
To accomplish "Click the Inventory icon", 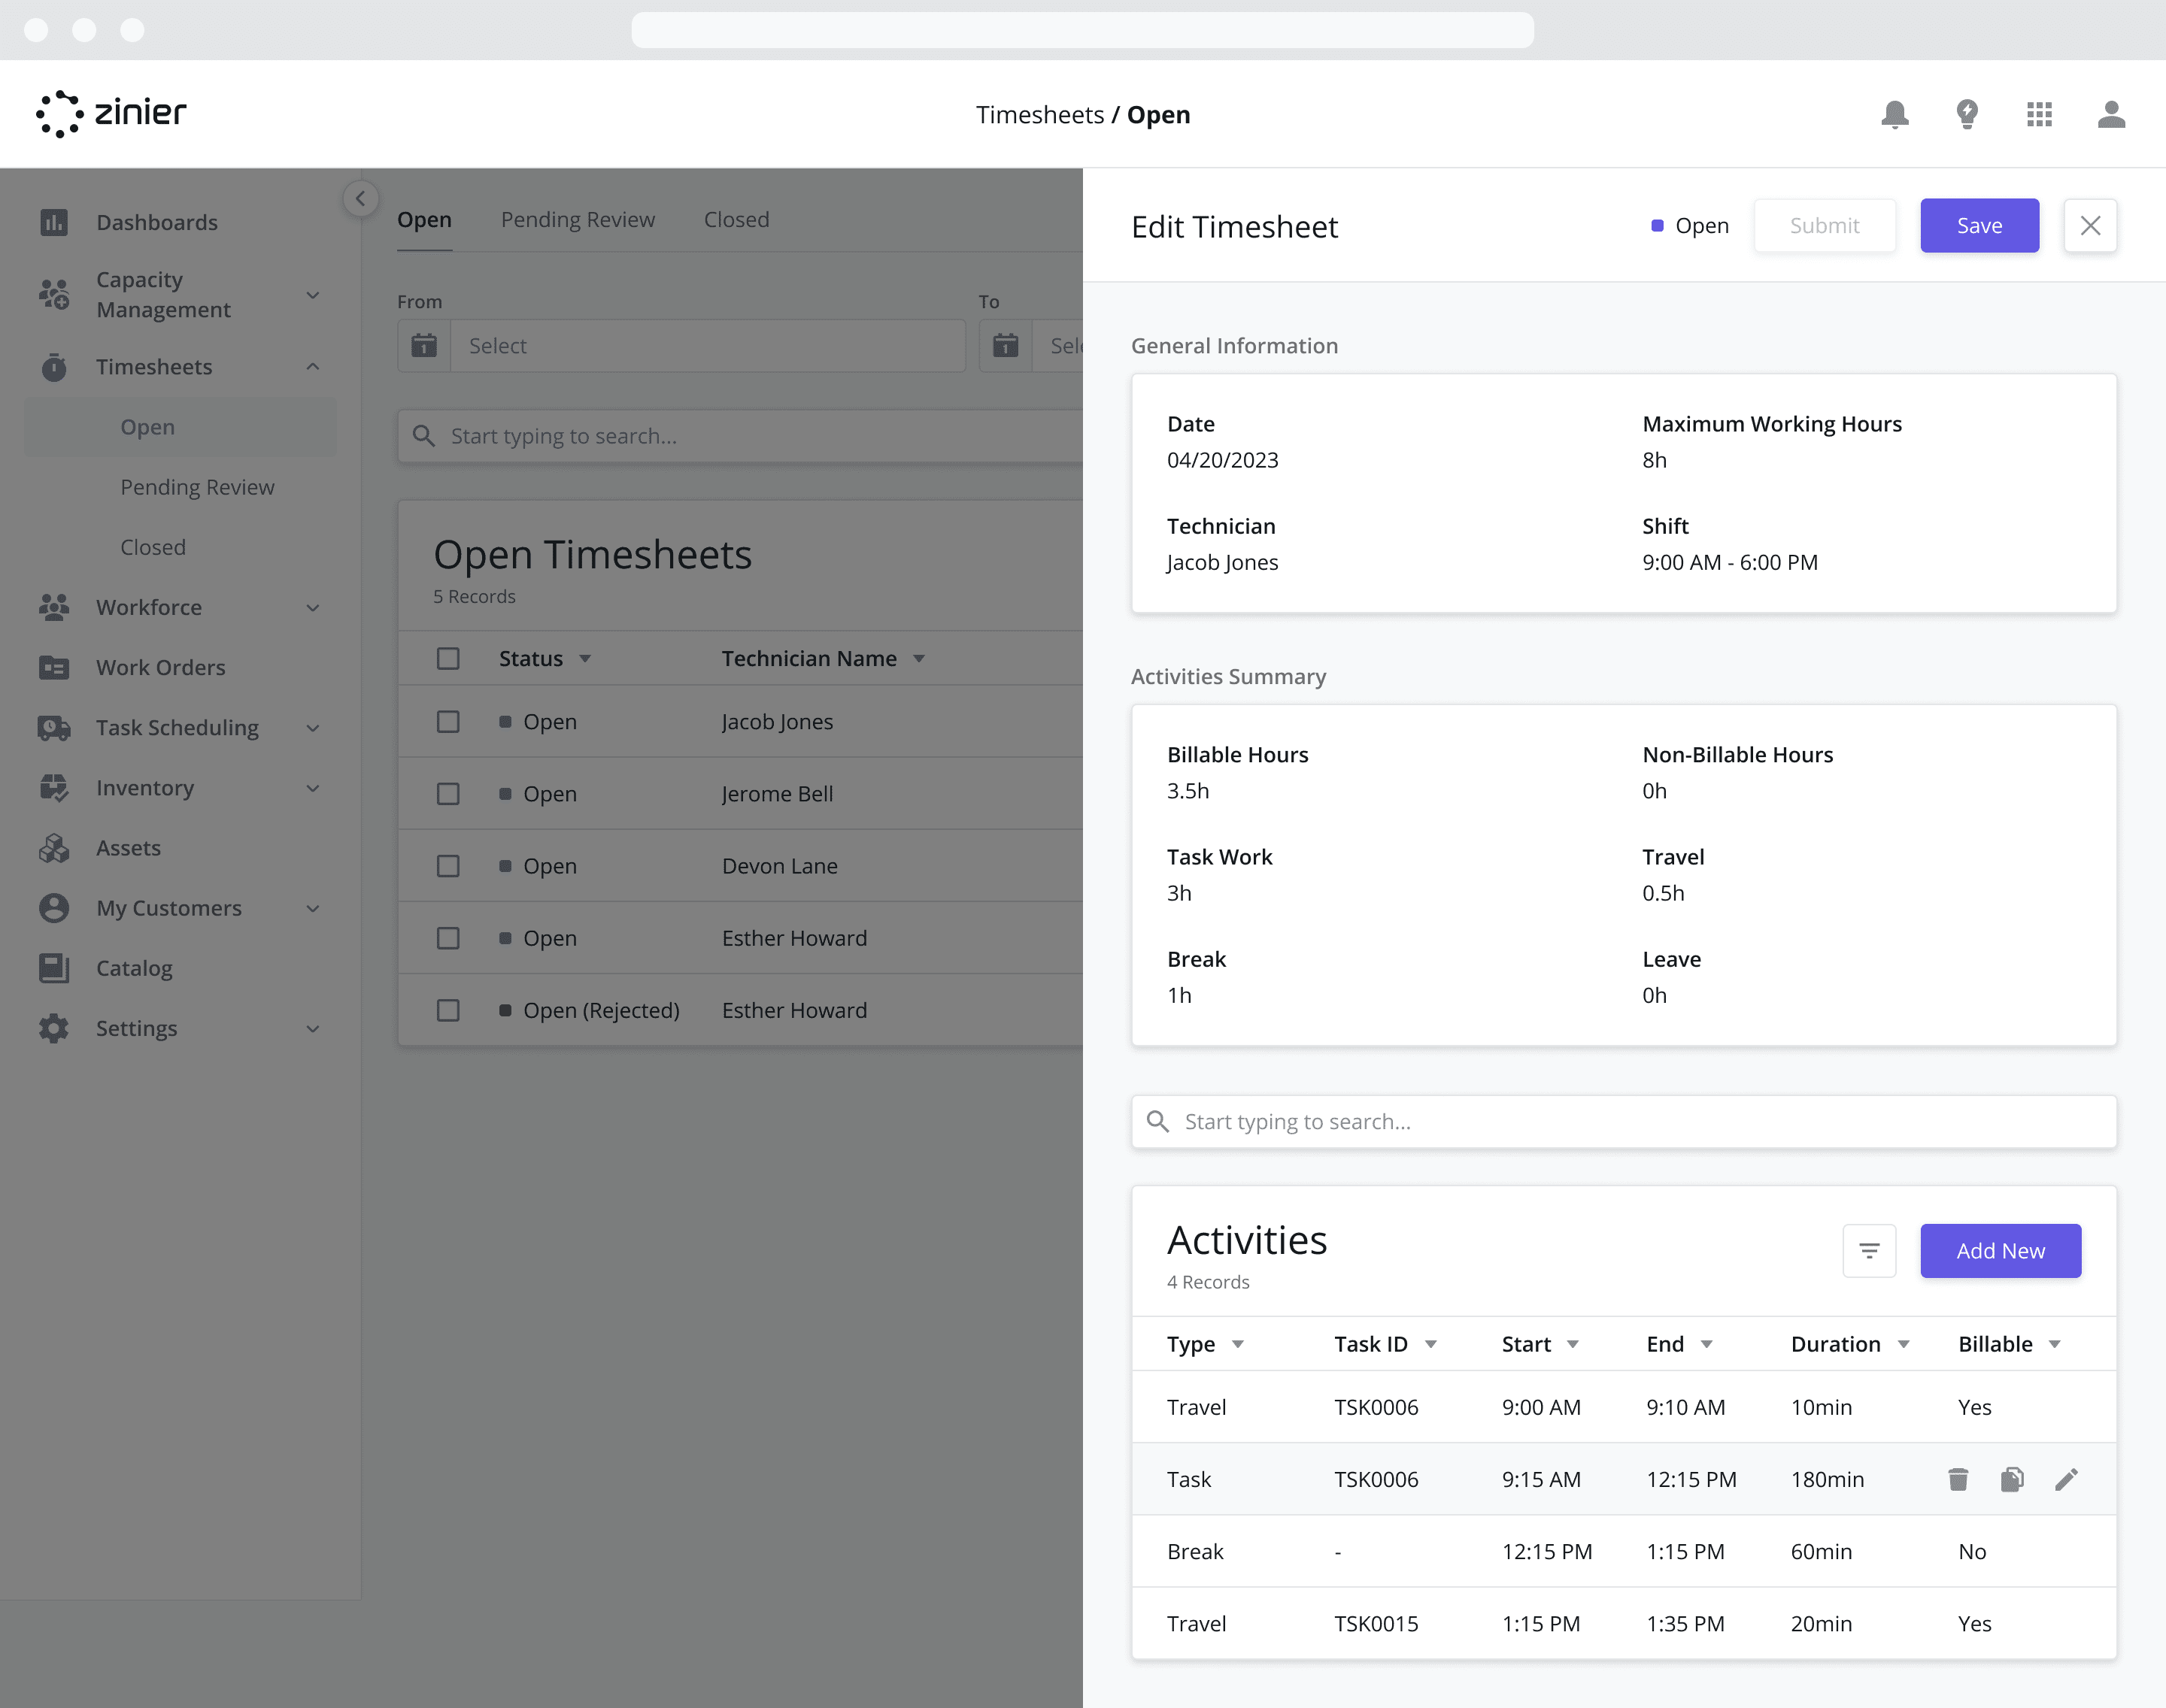I will [54, 788].
